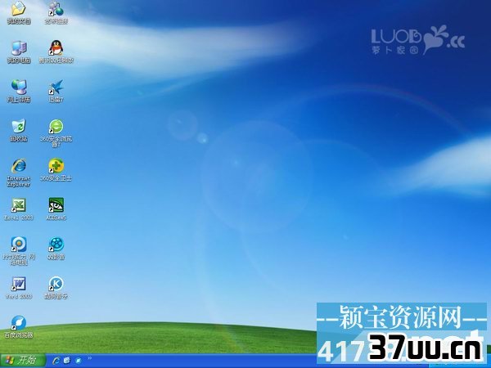
Task: Select the PPTV network TV shortcut
Action: coord(19,245)
